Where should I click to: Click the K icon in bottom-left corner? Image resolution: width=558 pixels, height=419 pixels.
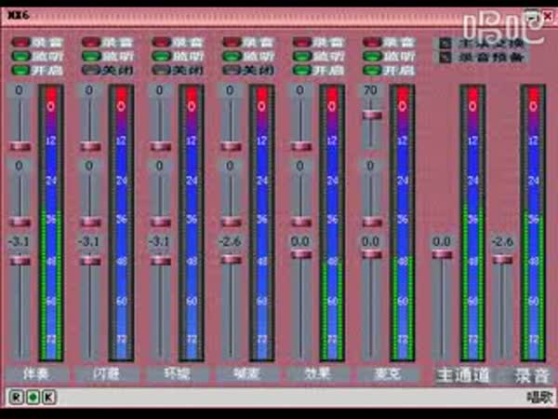(48, 396)
